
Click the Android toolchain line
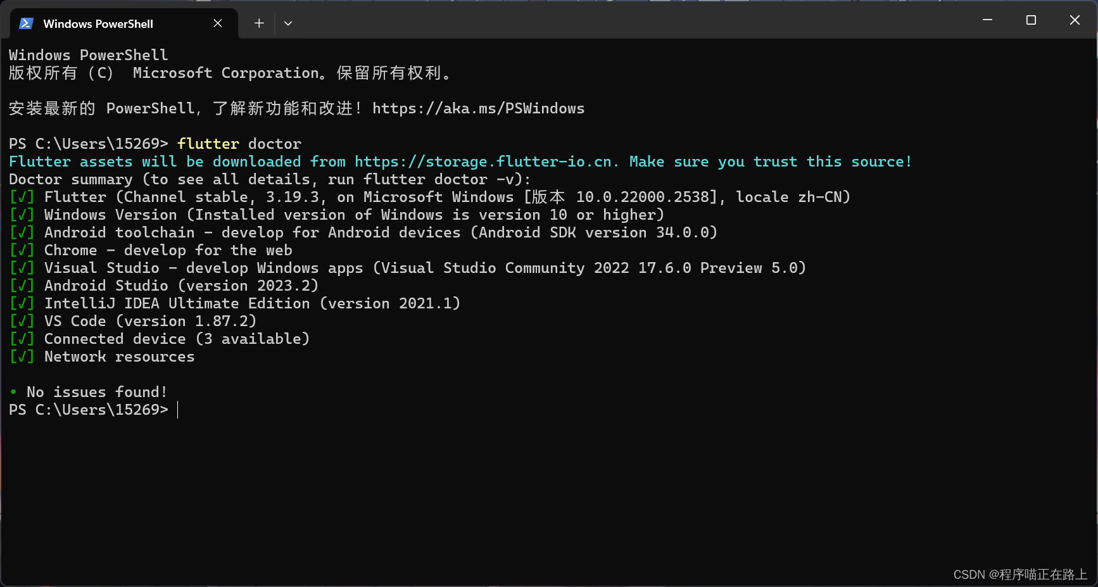[363, 232]
